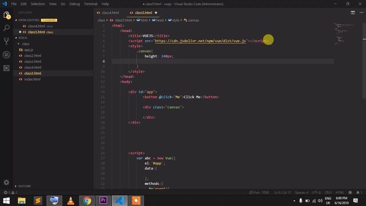Click the Port 5500 status bar button
This screenshot has width=366, height=206.
(259, 192)
